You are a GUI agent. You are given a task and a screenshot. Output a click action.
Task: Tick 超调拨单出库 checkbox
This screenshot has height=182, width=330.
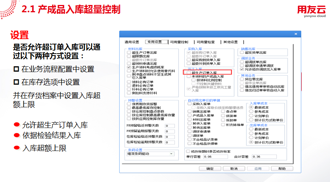point(242,62)
